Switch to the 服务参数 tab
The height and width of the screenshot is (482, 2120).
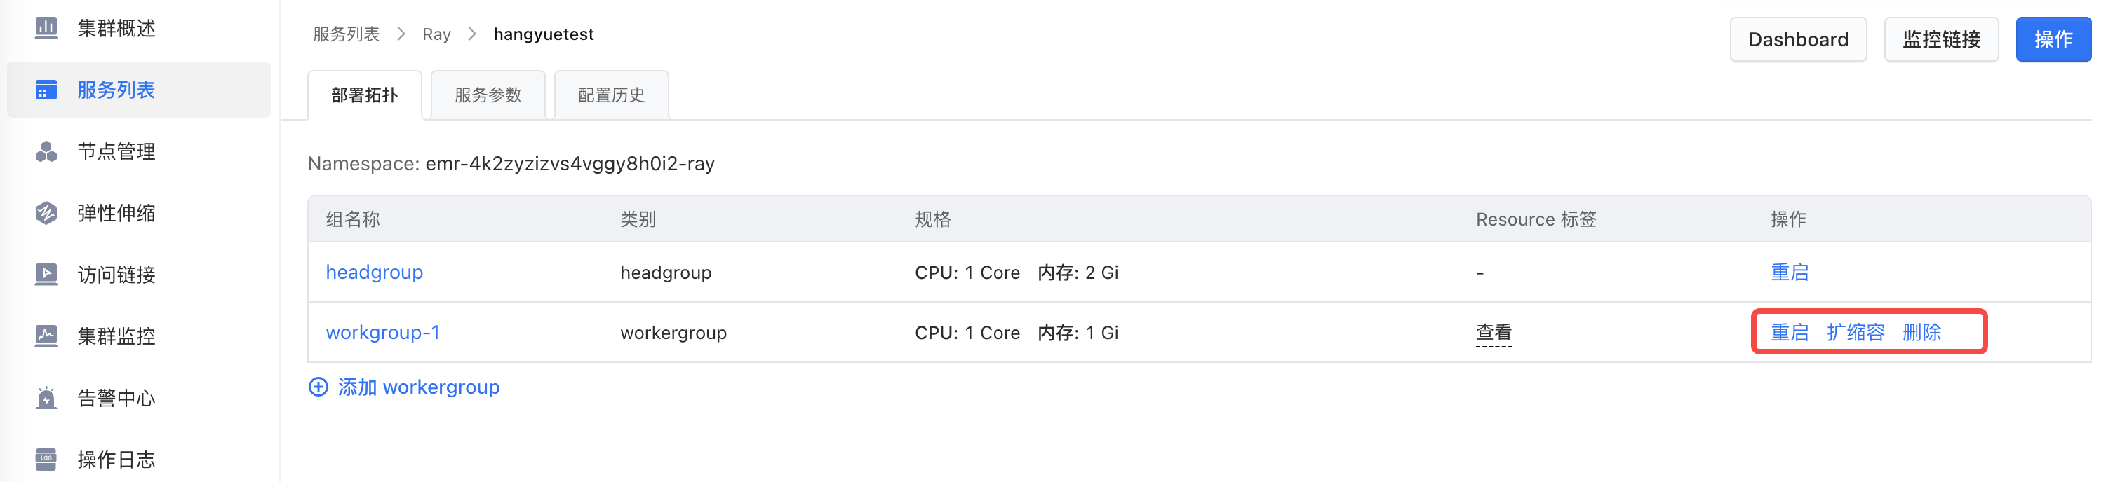(x=488, y=95)
